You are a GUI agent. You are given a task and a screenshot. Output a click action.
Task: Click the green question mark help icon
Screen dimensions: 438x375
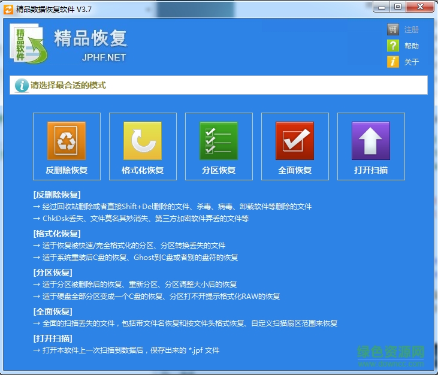pyautogui.click(x=393, y=46)
